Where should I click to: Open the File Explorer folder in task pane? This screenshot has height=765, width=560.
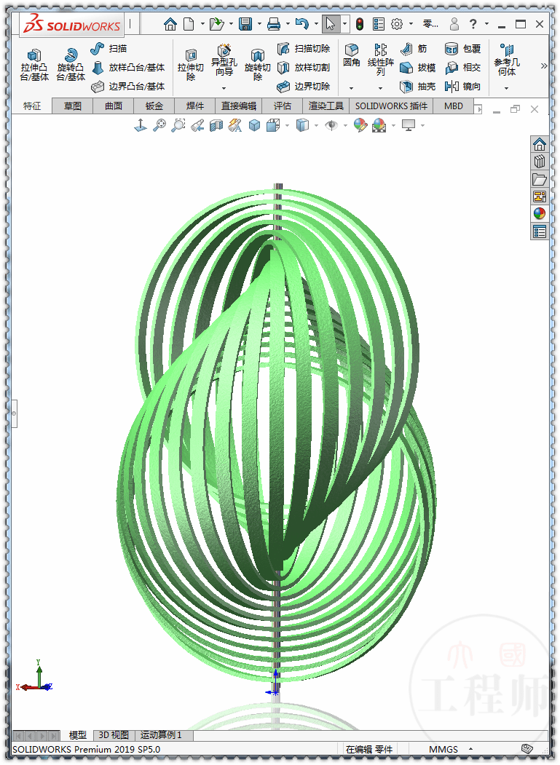540,179
